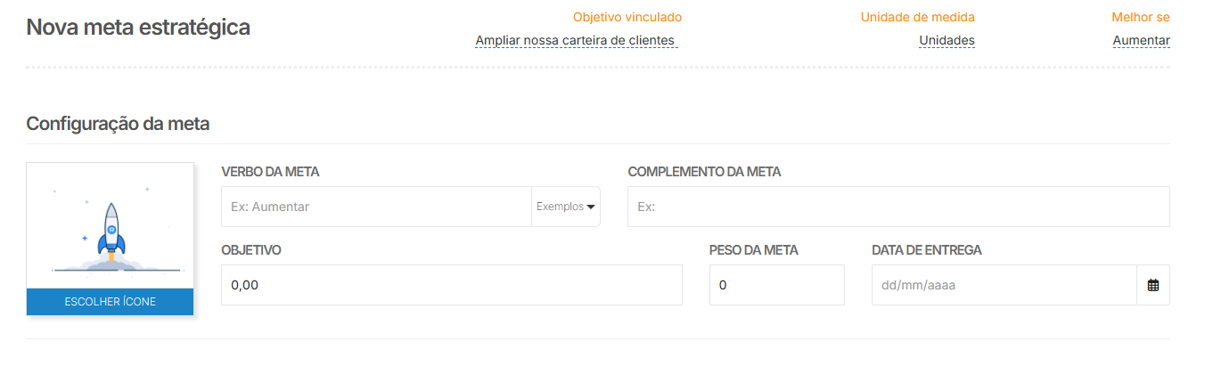
Task: Click the 'Configuração da meta' section heading
Action: tap(118, 124)
